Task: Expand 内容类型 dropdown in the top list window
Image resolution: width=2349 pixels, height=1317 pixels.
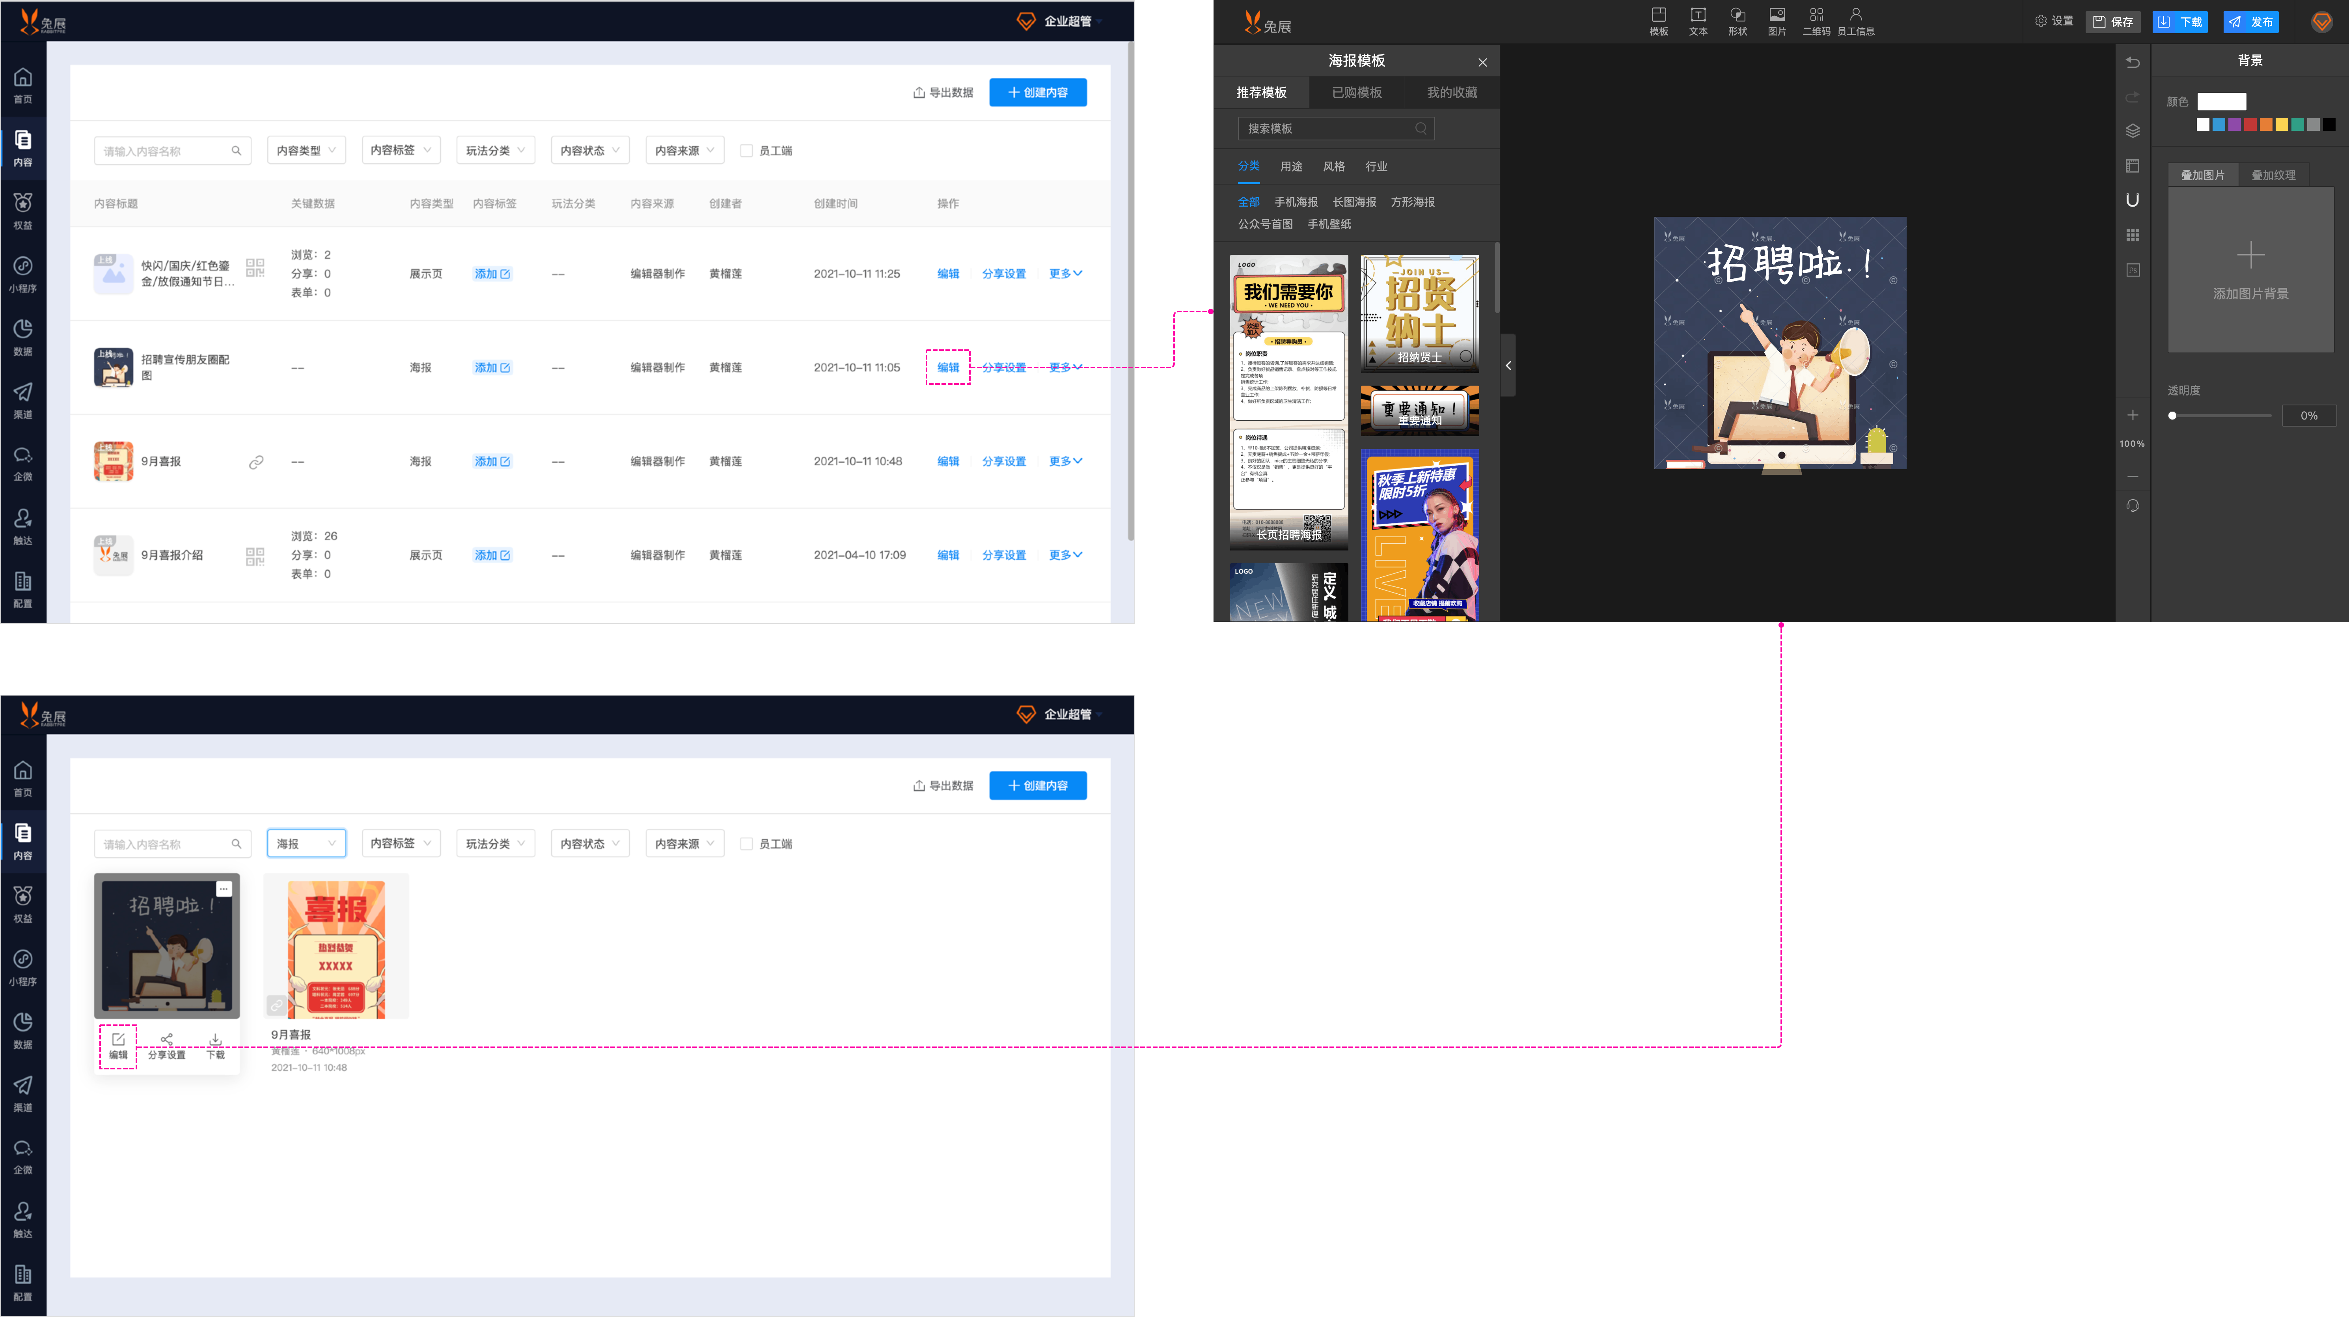Action: (306, 151)
